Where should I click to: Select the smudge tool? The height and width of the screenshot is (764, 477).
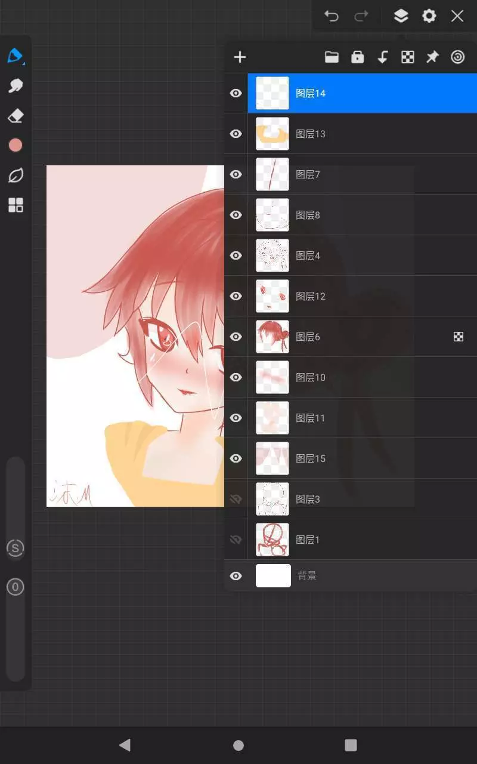coord(16,86)
